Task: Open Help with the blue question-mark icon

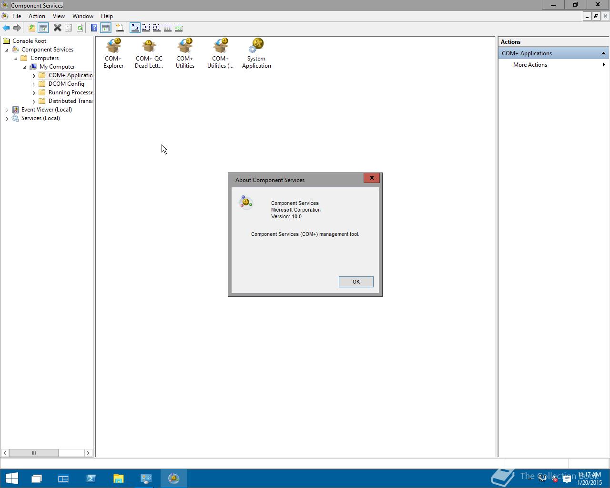Action: click(x=94, y=28)
